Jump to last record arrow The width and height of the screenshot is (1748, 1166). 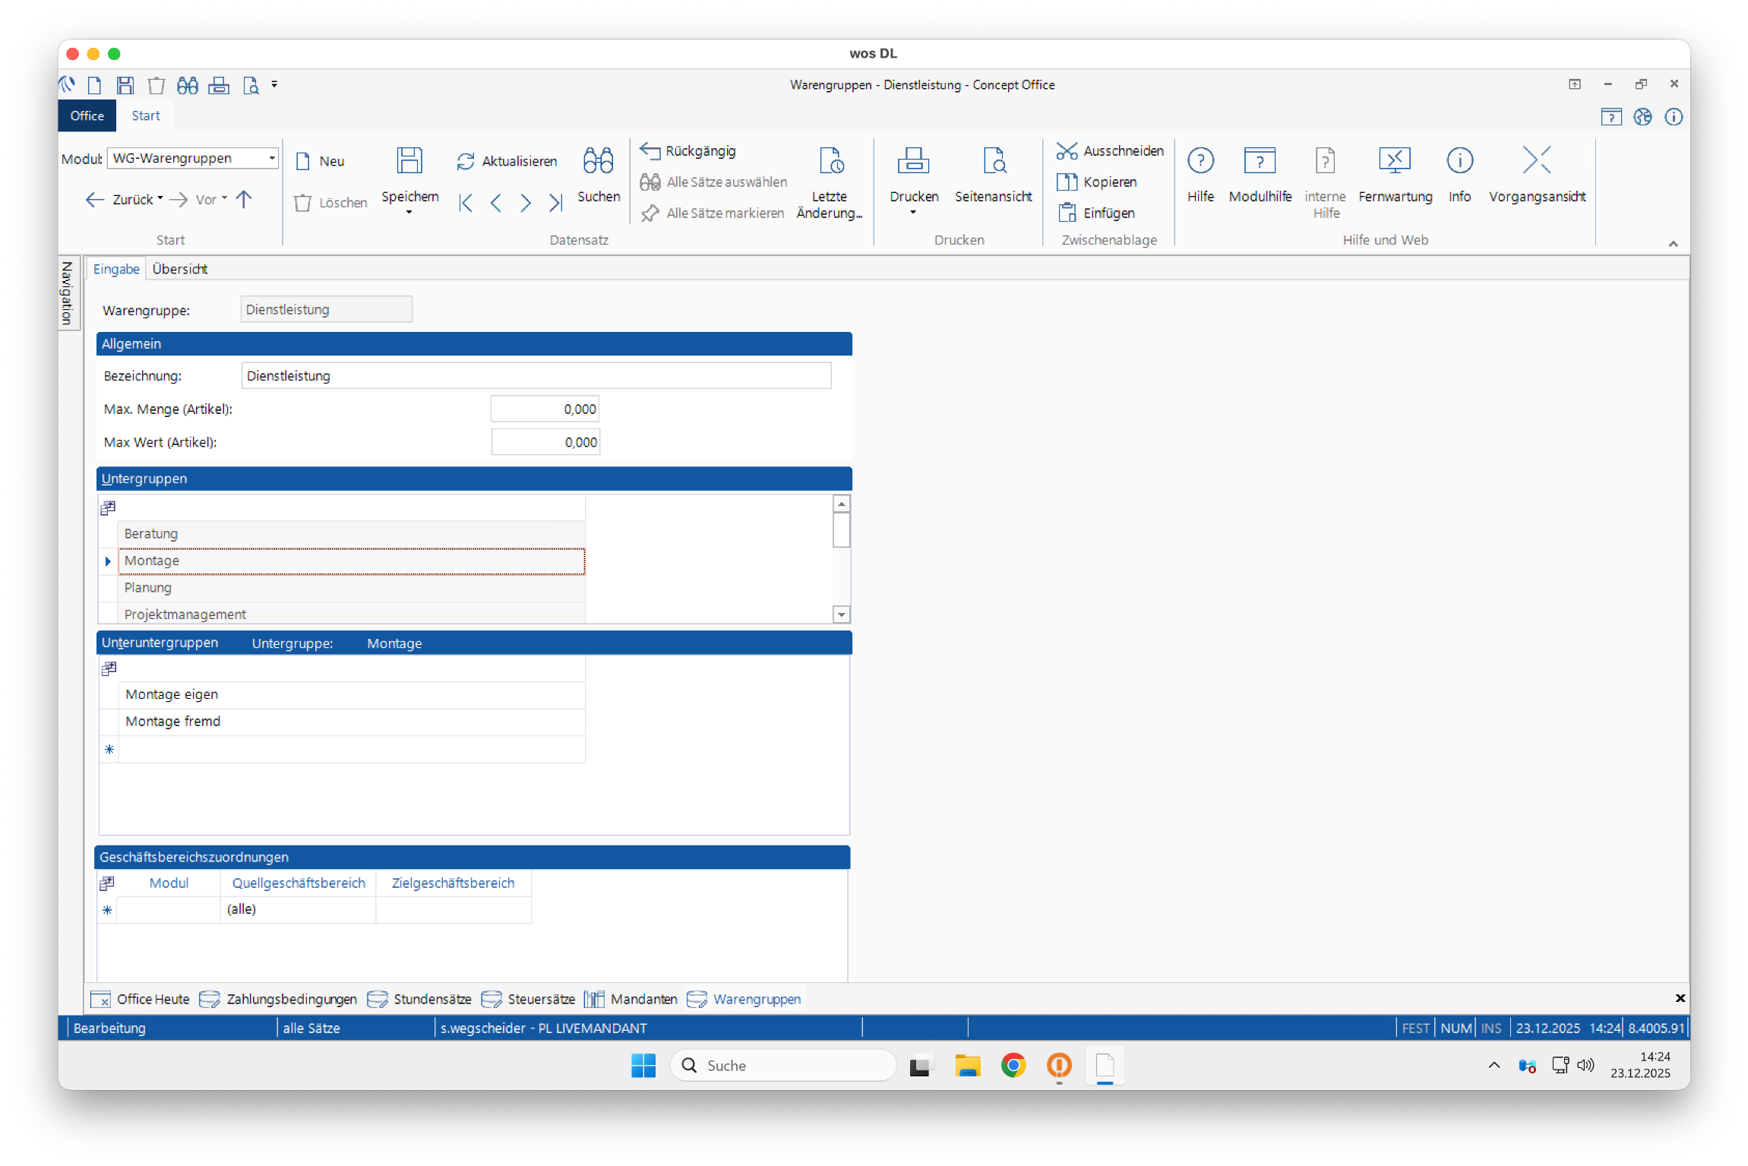coord(556,203)
